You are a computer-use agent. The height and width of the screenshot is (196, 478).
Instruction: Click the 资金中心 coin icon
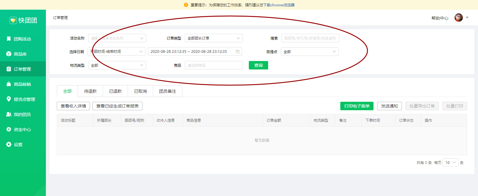pyautogui.click(x=9, y=129)
